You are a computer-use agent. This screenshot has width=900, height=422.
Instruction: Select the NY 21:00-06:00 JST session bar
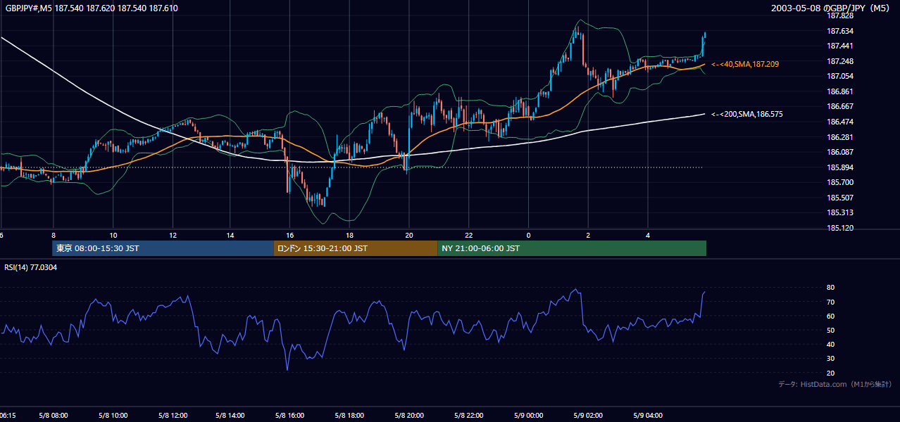coord(572,248)
